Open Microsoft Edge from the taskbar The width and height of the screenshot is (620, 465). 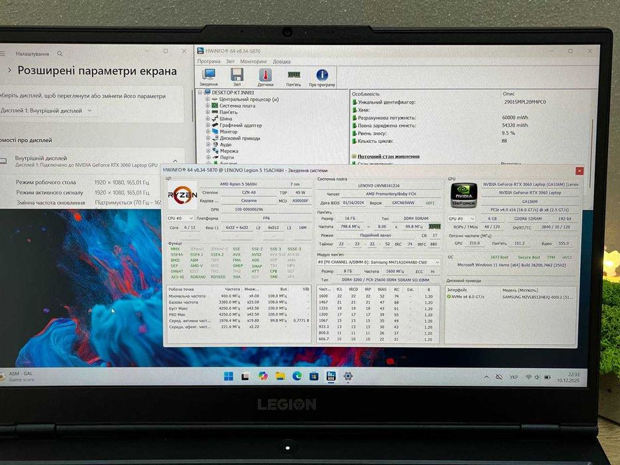(x=297, y=376)
